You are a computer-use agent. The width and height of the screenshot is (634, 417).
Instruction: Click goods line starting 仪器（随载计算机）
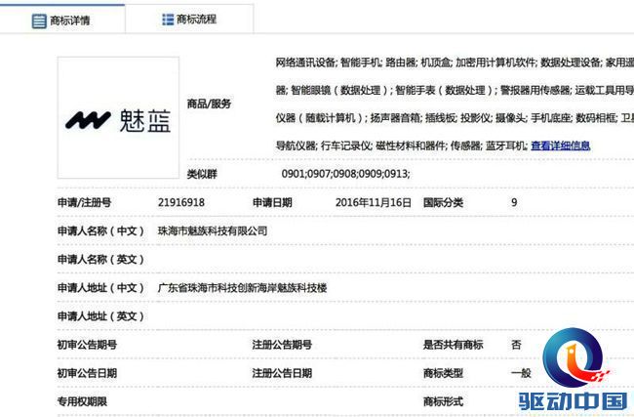[x=455, y=118]
